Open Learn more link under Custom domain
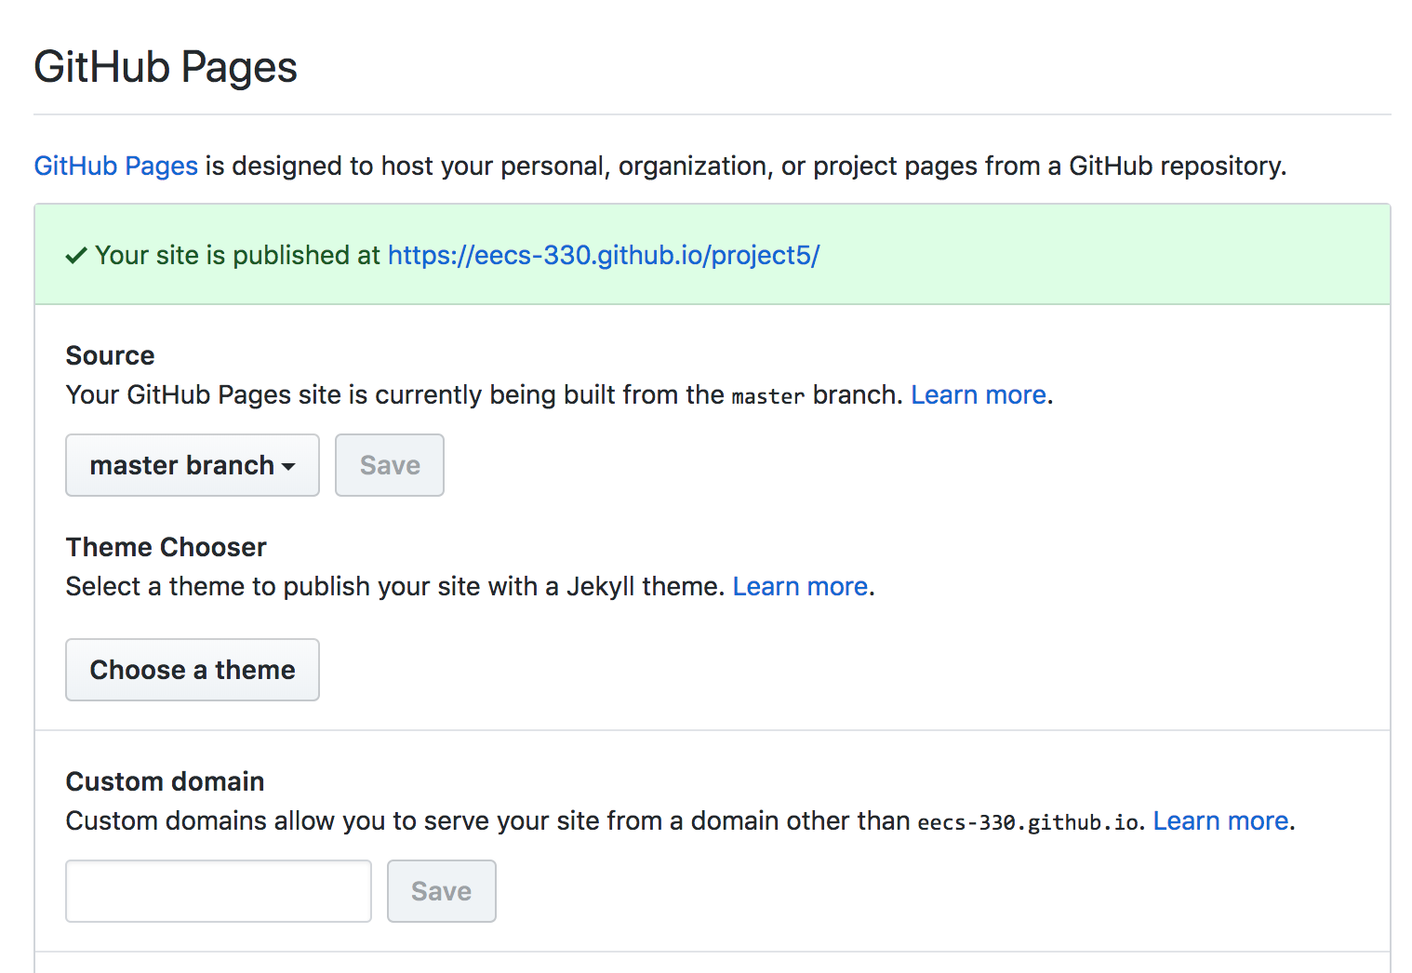Screen dimensions: 1412x973 [1220, 821]
